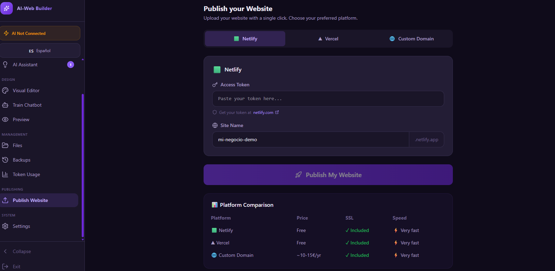Click the Settings gear icon
The height and width of the screenshot is (271, 555).
click(5, 226)
